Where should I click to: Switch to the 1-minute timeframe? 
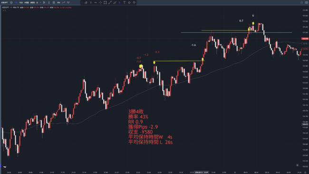(16, 2)
